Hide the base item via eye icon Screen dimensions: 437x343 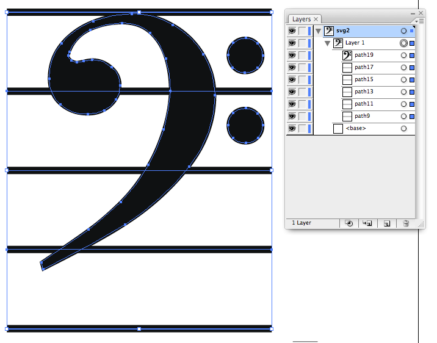[292, 128]
